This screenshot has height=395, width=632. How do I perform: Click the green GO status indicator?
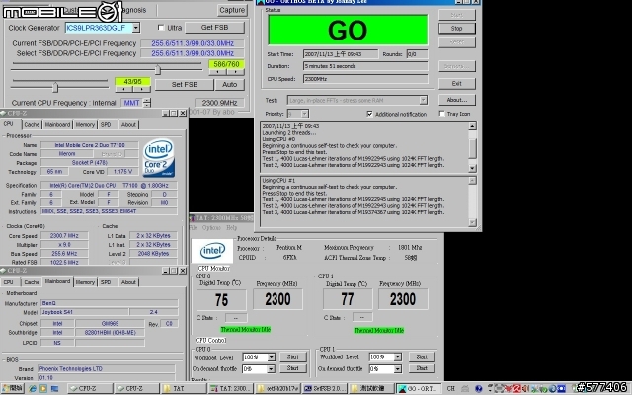348,30
